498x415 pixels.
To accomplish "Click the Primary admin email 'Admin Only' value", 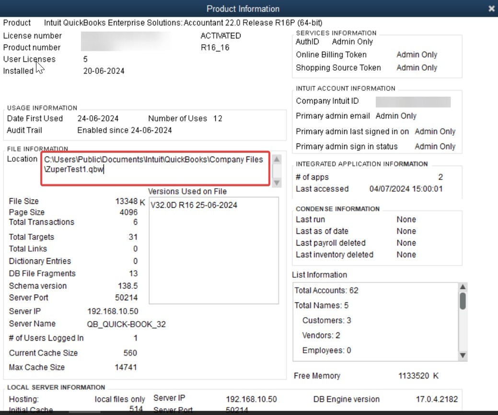I will point(396,116).
